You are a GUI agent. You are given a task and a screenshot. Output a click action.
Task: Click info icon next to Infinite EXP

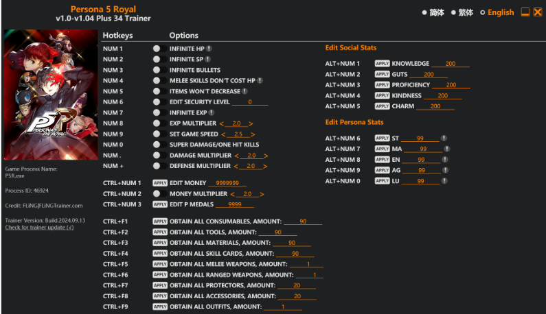212,112
